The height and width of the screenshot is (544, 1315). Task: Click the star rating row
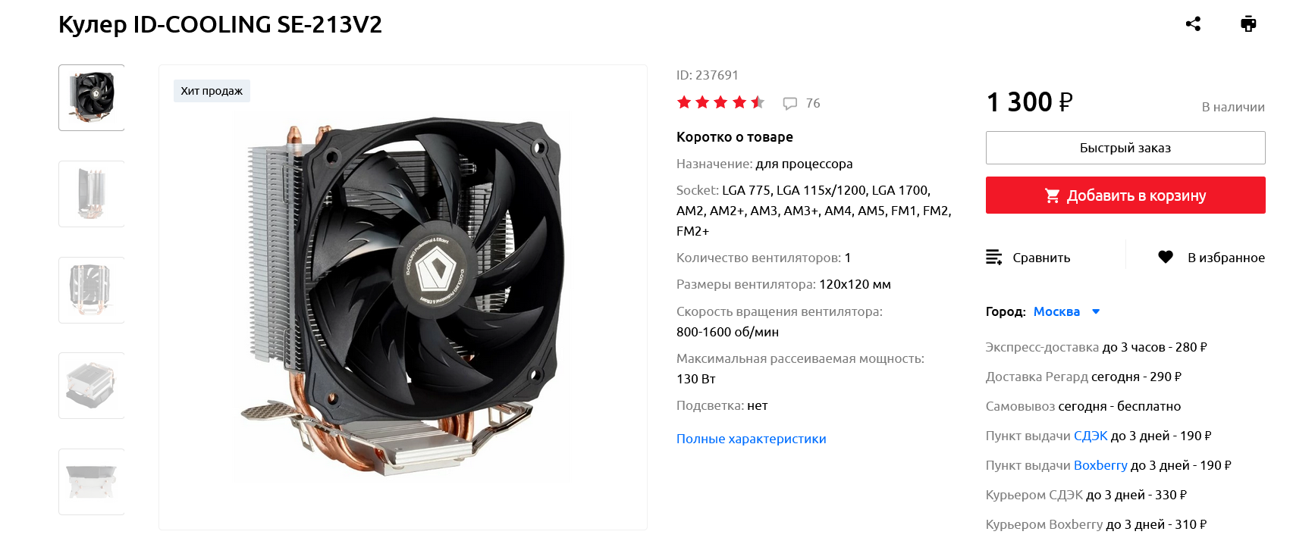[x=720, y=102]
